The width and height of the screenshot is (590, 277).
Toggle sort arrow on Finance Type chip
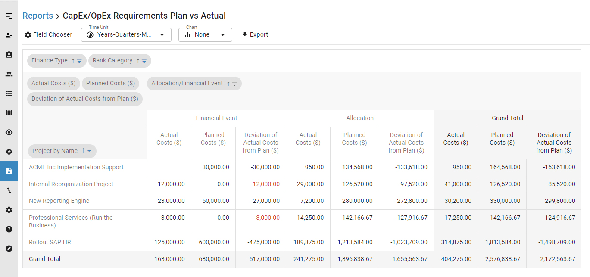73,61
